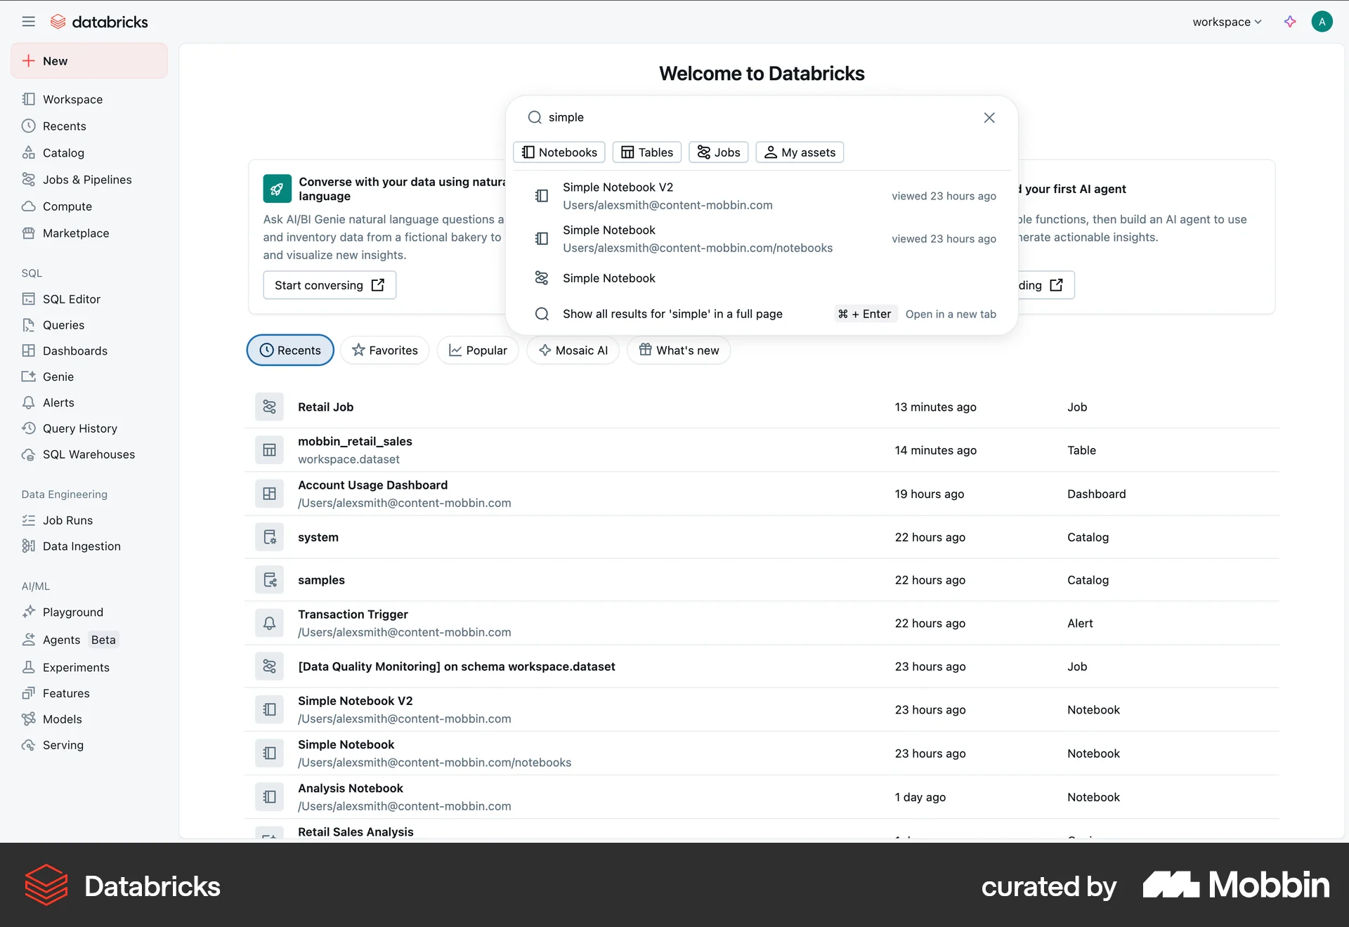The height and width of the screenshot is (927, 1349).
Task: Switch to the Popular tab
Action: (477, 350)
